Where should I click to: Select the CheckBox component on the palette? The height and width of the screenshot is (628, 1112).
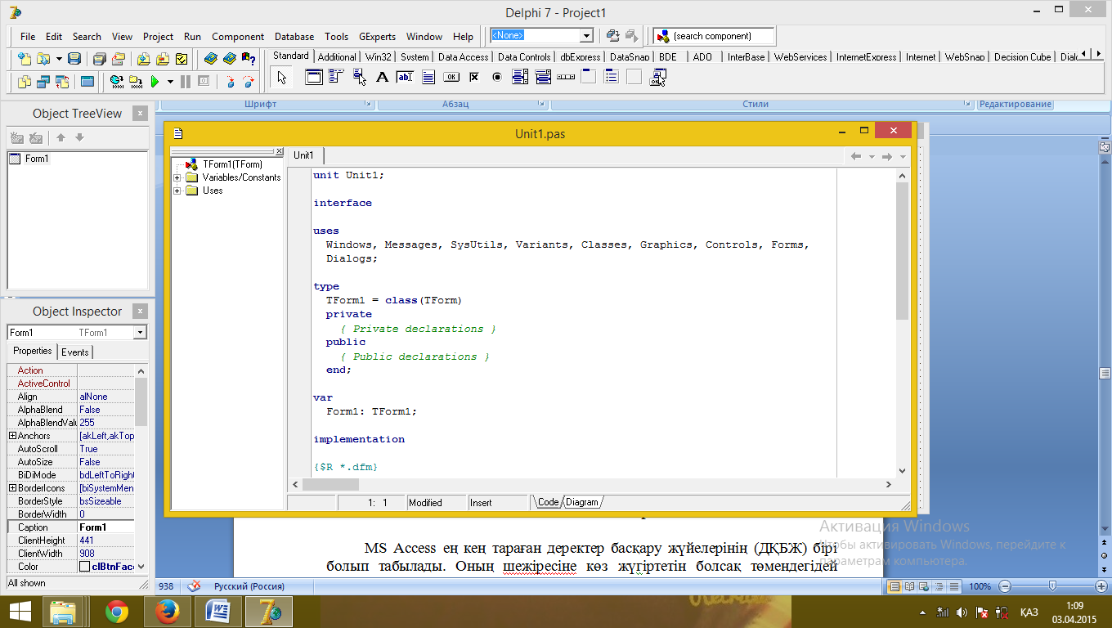[473, 78]
